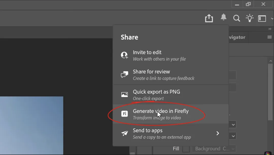Viewport: 274px width, 155px height.
Task: Click the speech bubble icon beside Share for review
Action: point(124,74)
